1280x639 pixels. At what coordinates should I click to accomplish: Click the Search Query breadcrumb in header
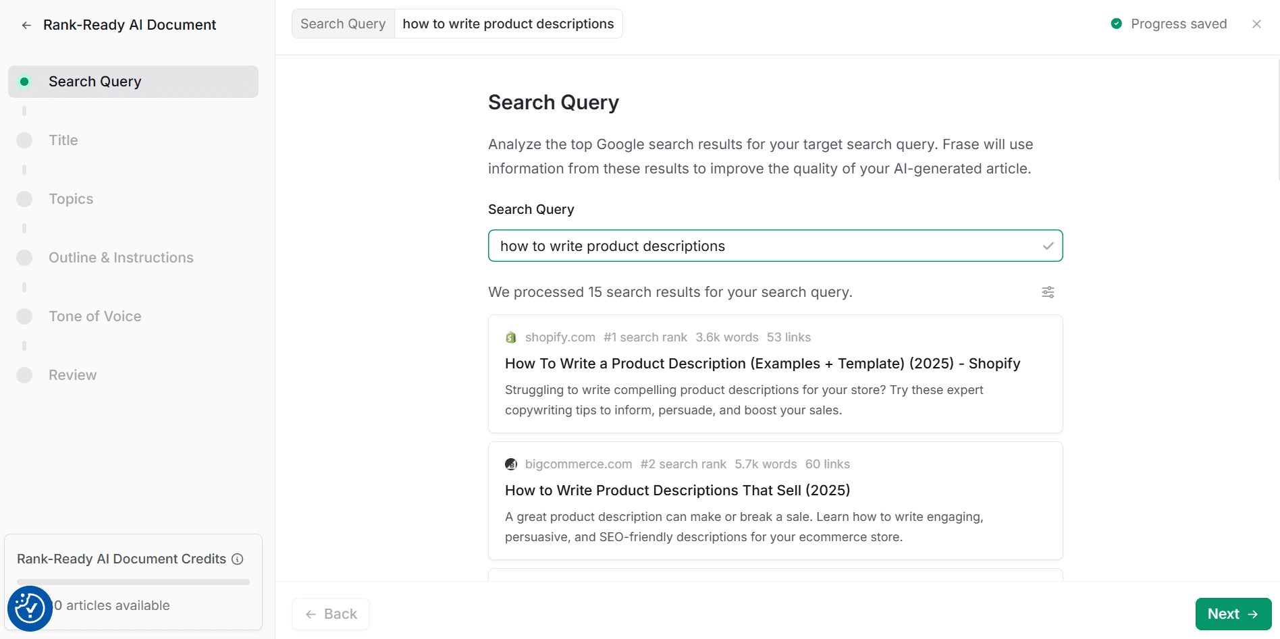click(343, 24)
